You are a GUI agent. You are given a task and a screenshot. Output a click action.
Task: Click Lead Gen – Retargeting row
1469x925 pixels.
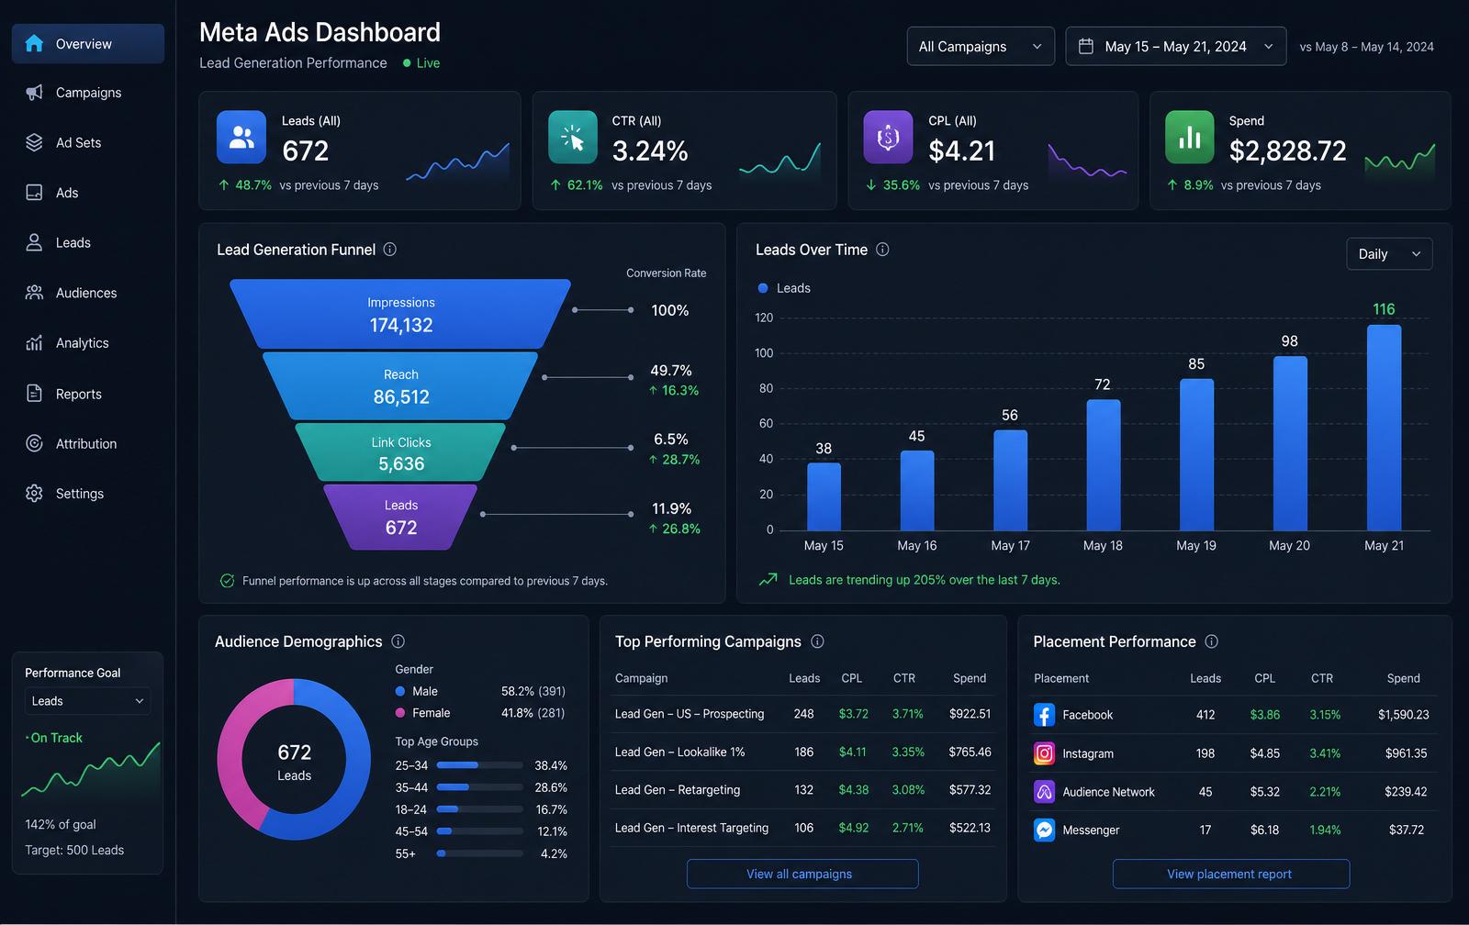coord(802,790)
